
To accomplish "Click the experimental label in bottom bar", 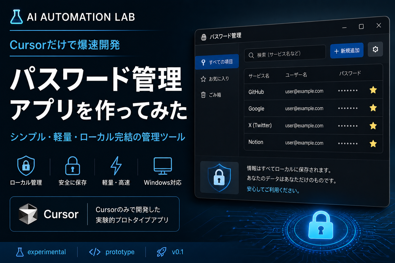I will (47, 252).
